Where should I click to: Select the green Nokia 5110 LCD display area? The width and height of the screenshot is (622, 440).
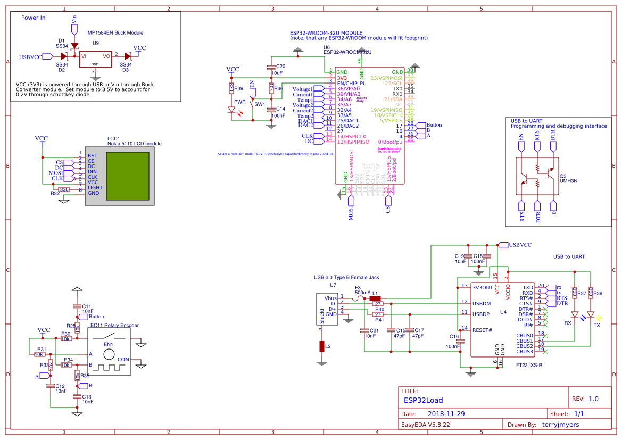(x=127, y=176)
